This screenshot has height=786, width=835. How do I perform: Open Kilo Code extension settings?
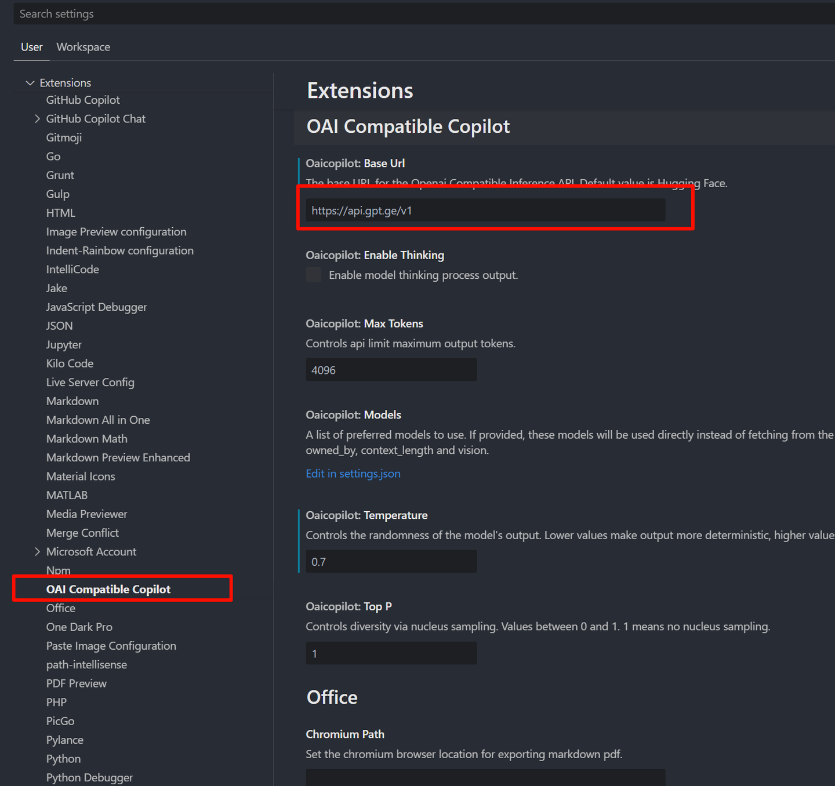(x=69, y=363)
